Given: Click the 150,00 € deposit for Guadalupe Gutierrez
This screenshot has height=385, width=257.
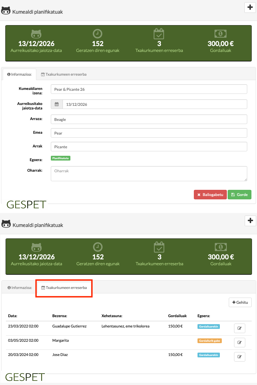Looking at the screenshot, I should point(175,326).
